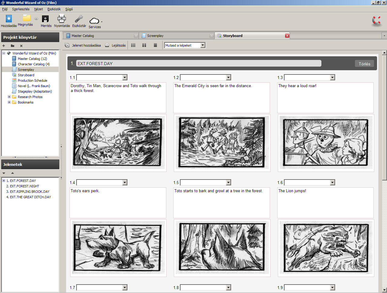Screen dimensions: 387x293
Task: Open the Szerkesztés menu
Action: (x=21, y=9)
